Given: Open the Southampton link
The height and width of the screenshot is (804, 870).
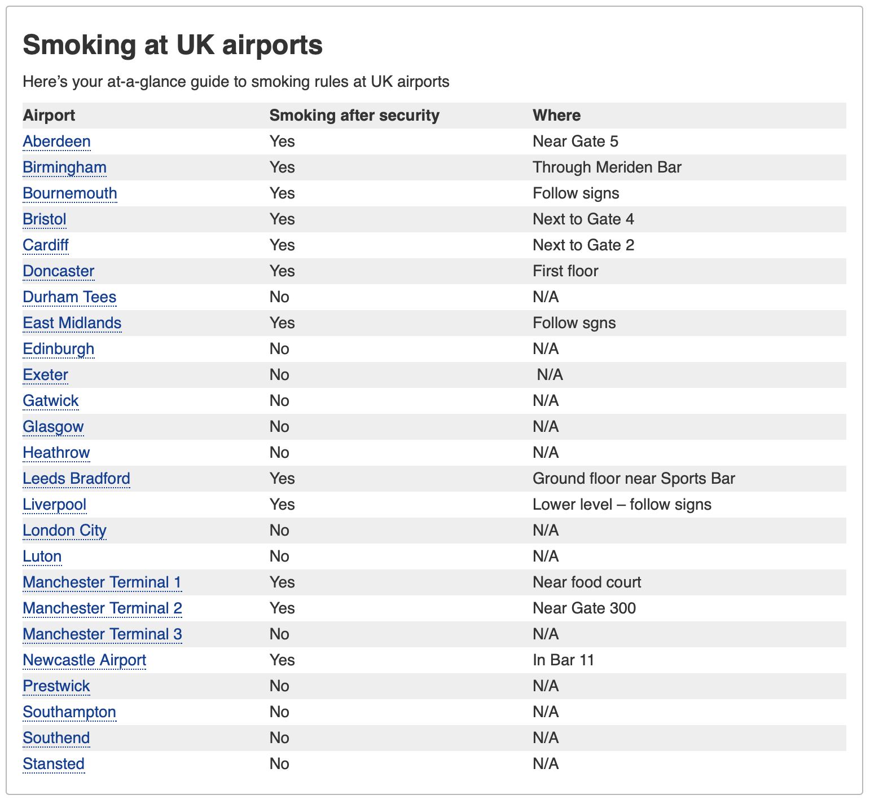Looking at the screenshot, I should pos(69,712).
